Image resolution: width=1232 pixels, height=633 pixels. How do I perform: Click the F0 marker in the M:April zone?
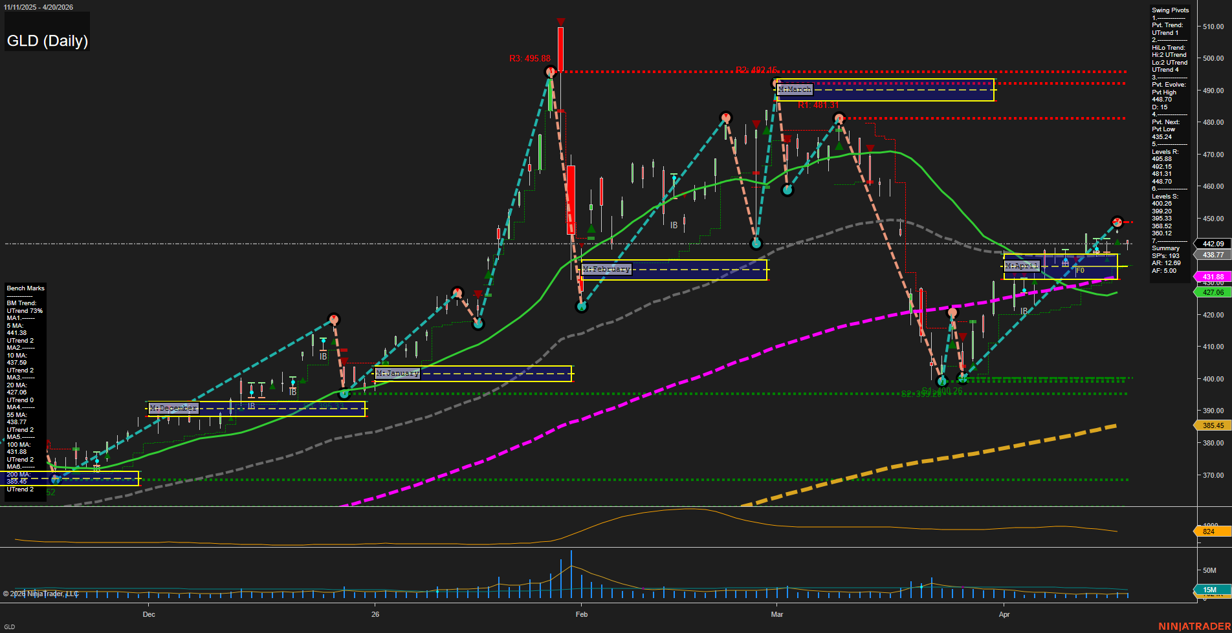click(1079, 270)
